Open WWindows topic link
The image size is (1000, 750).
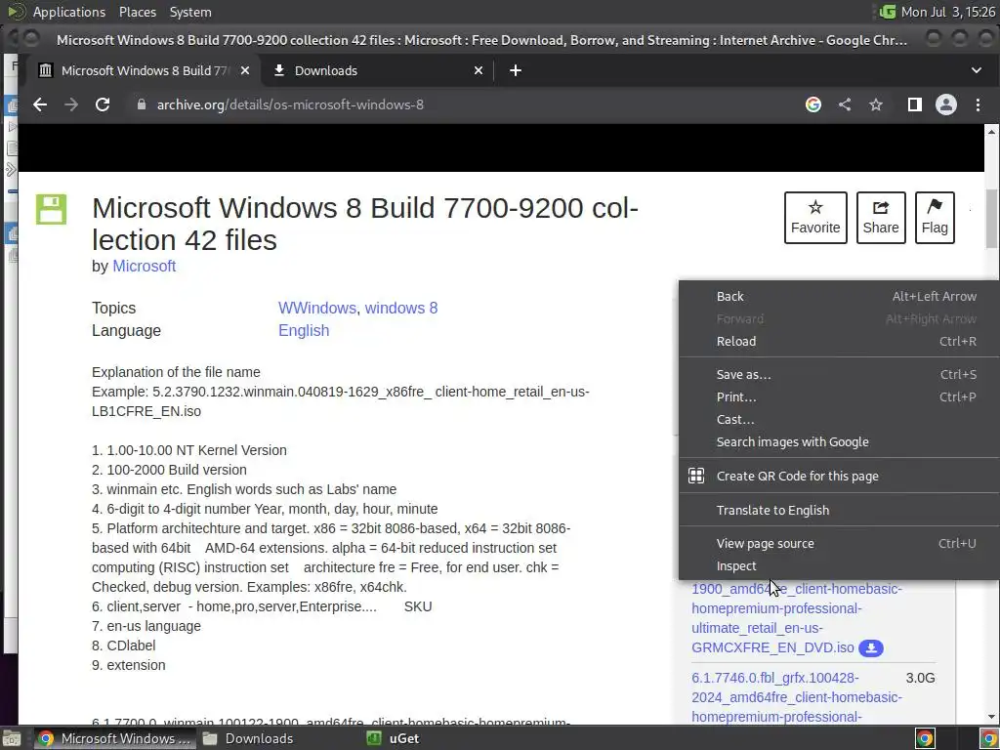click(317, 308)
